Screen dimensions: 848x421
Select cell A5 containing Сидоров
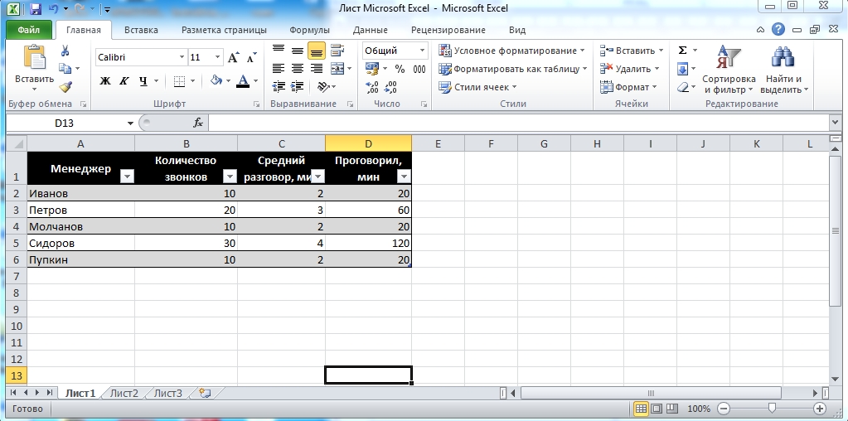[80, 244]
